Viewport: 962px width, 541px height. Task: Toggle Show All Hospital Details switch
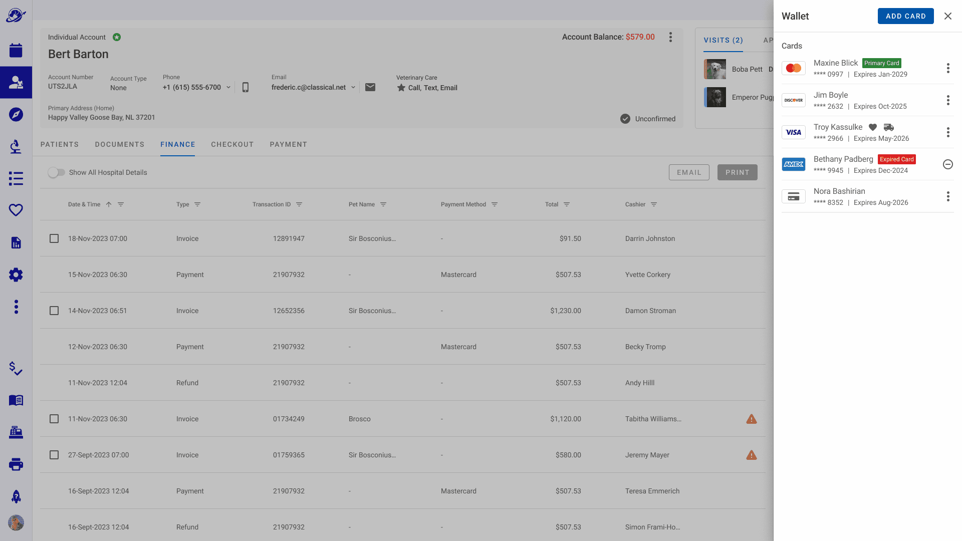pos(57,172)
